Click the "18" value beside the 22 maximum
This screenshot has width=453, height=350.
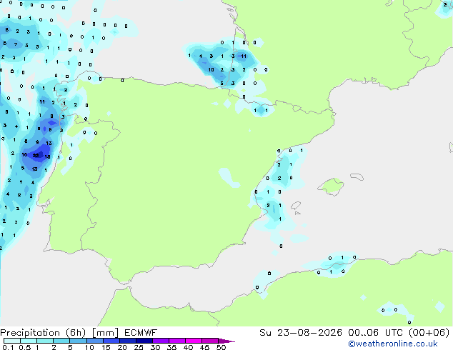(48, 157)
